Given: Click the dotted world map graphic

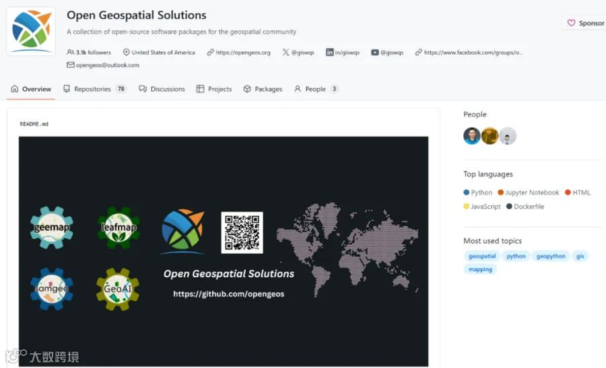Looking at the screenshot, I should [x=347, y=250].
